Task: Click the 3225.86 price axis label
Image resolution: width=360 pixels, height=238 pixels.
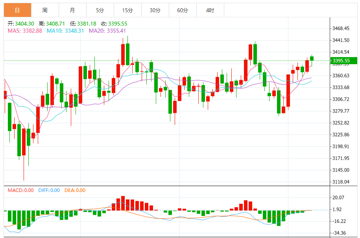Action: pos(341,135)
